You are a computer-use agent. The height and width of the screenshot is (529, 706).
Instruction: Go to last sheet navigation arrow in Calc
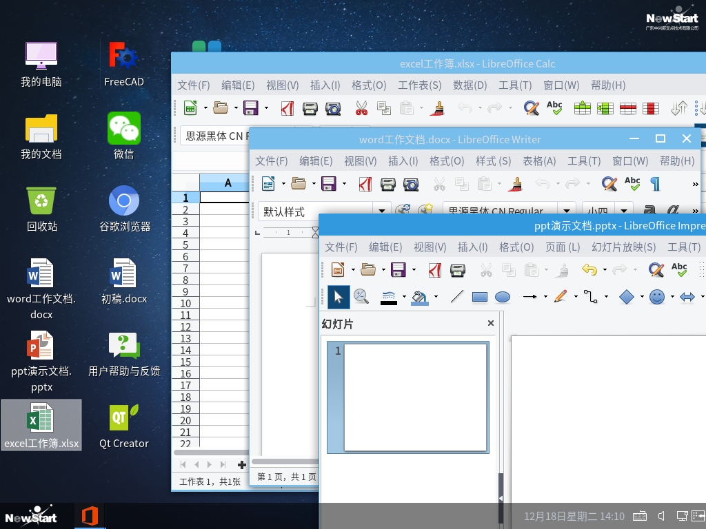[223, 465]
